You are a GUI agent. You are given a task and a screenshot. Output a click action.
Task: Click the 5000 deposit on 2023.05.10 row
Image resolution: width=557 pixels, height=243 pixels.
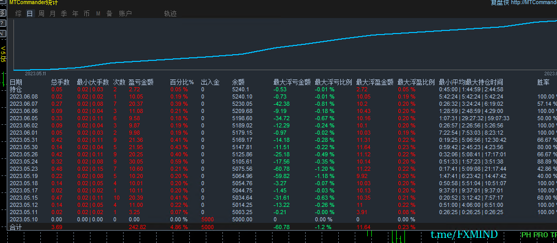click(207, 219)
